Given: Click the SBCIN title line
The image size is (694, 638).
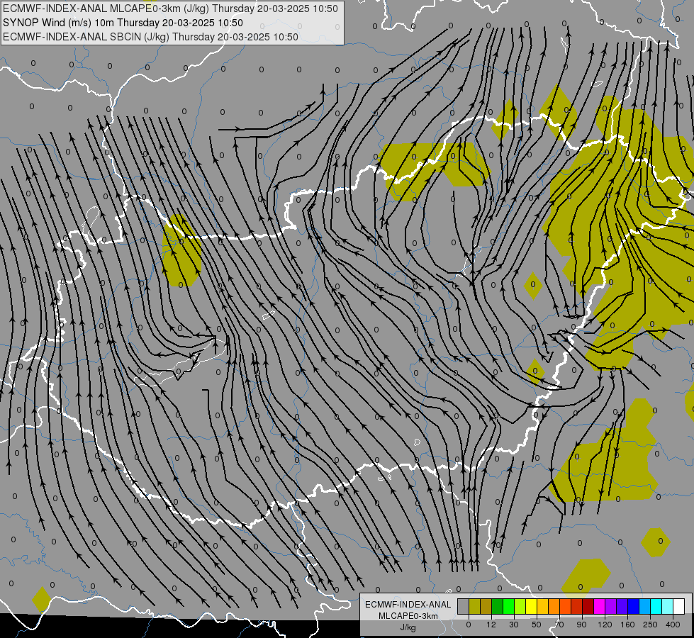Looking at the screenshot, I should [150, 37].
